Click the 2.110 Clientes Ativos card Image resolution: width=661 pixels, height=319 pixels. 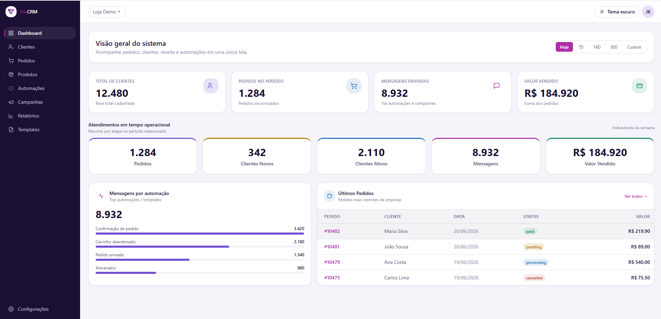(371, 156)
